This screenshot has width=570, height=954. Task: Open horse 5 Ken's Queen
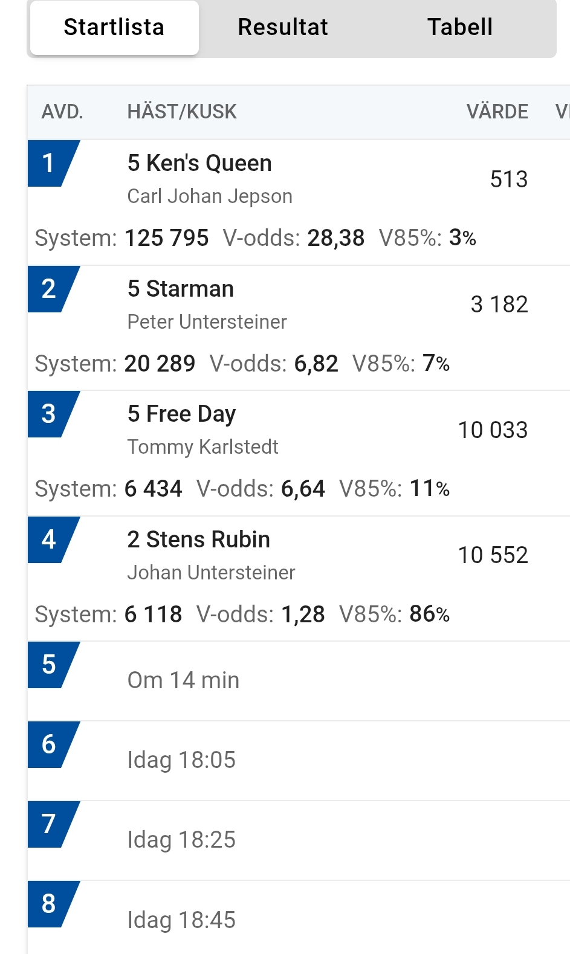tap(199, 164)
